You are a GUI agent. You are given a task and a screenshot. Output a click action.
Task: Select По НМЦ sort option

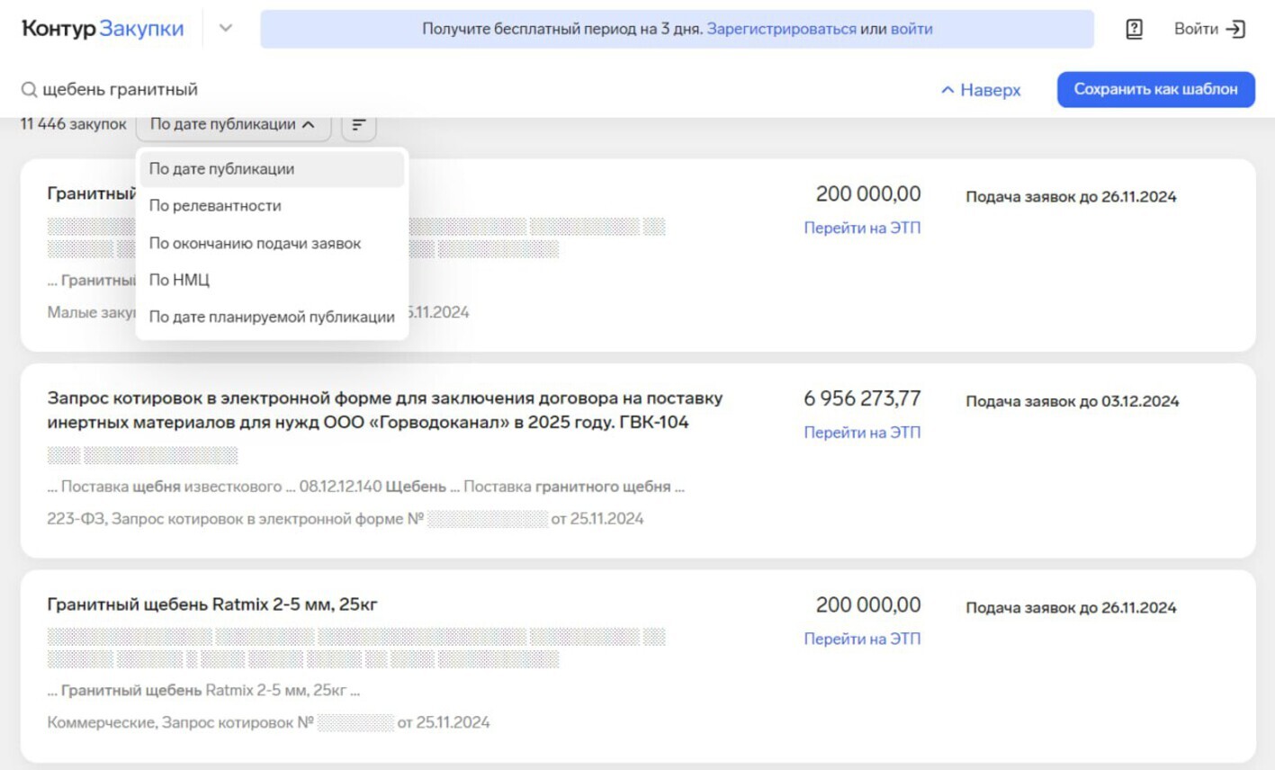(179, 281)
